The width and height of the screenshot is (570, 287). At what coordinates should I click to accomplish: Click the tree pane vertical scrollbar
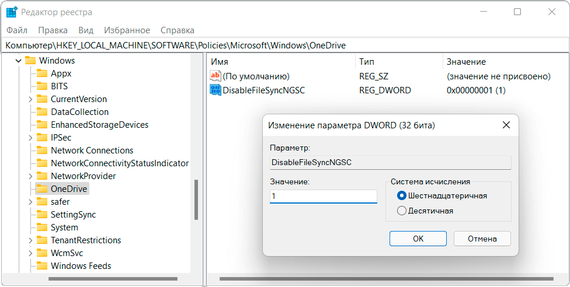point(196,198)
